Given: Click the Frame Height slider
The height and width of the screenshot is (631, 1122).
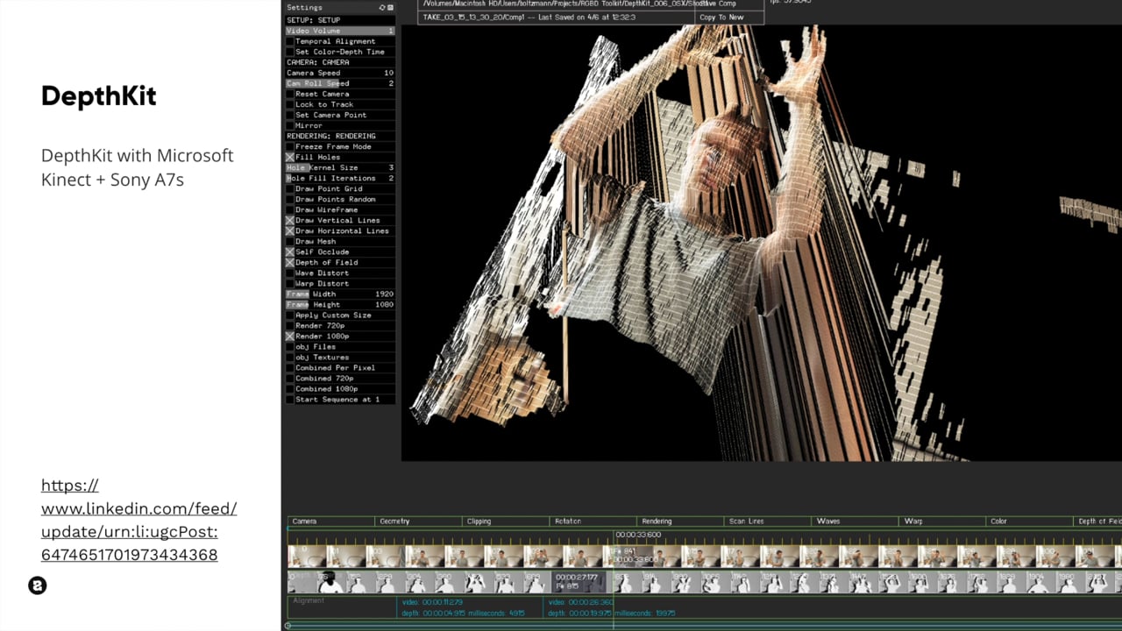Looking at the screenshot, I should (x=340, y=304).
